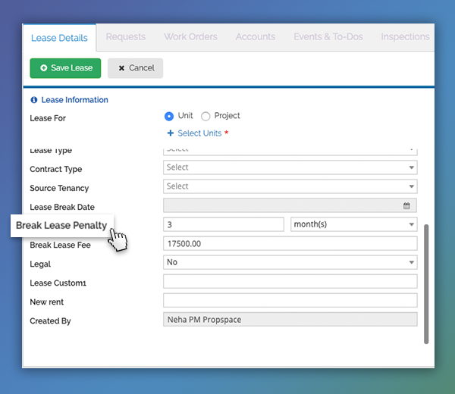455x394 pixels.
Task: Click the Lease Information info icon
Action: pyautogui.click(x=34, y=100)
